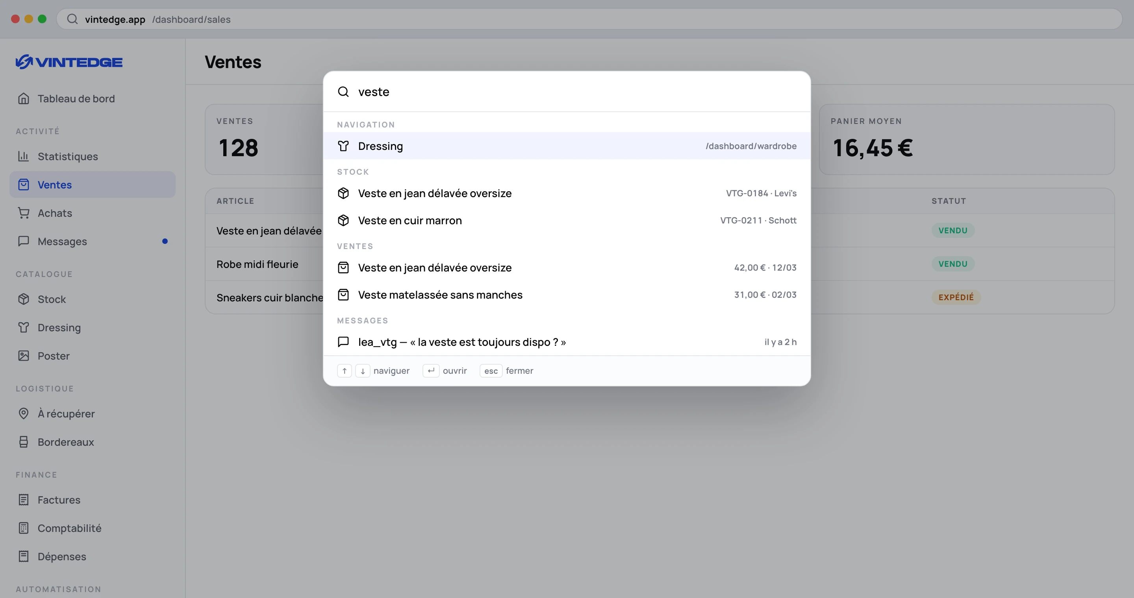
Task: Open lea_vtg message about the veste
Action: [567, 341]
